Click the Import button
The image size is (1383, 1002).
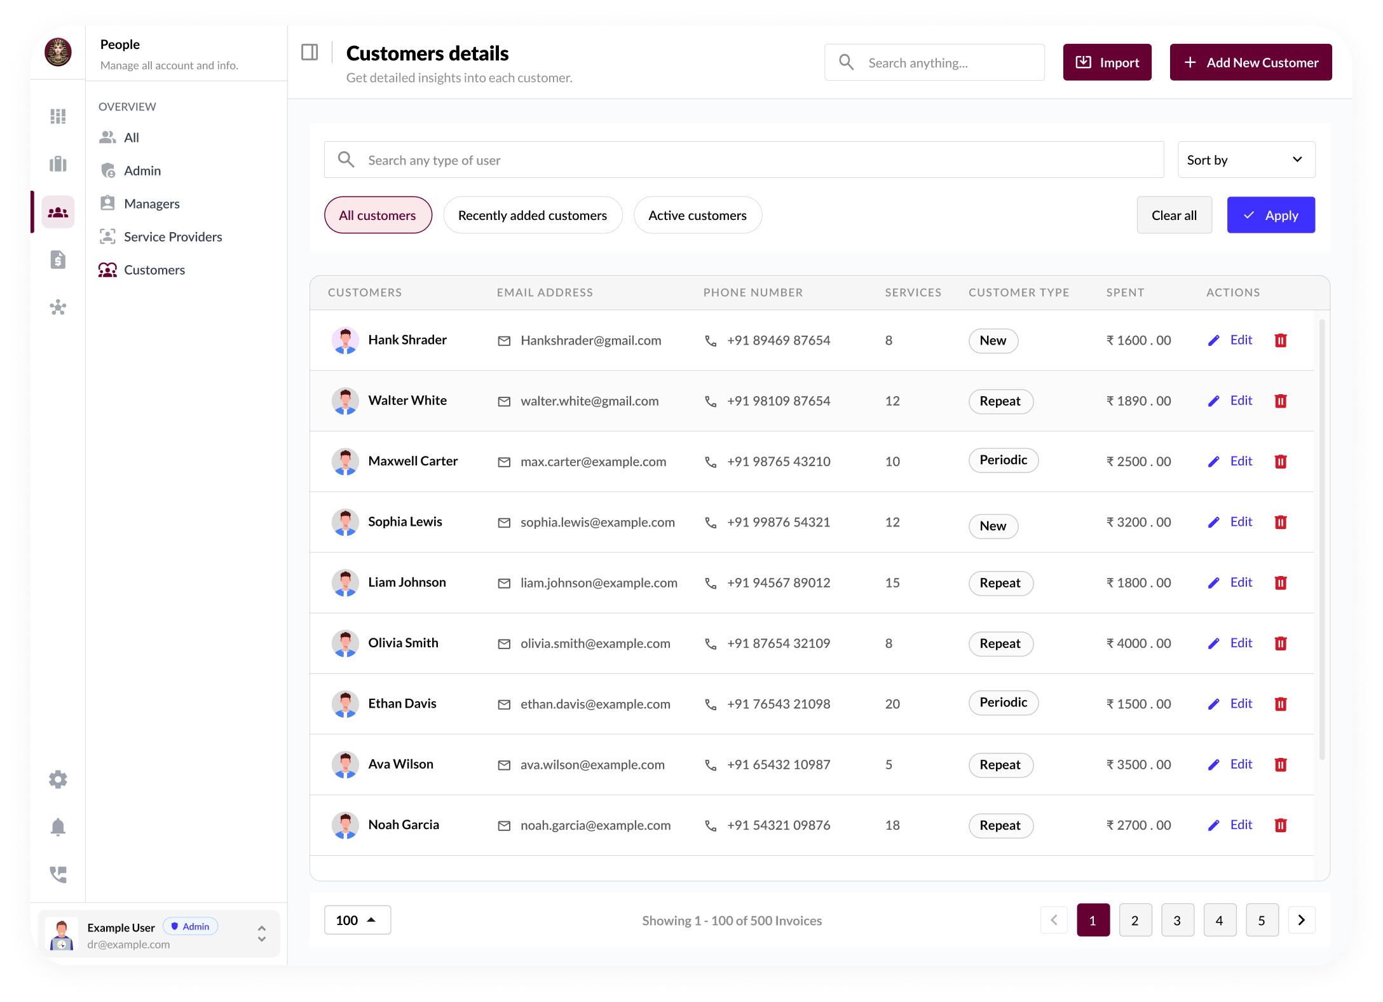click(x=1107, y=62)
